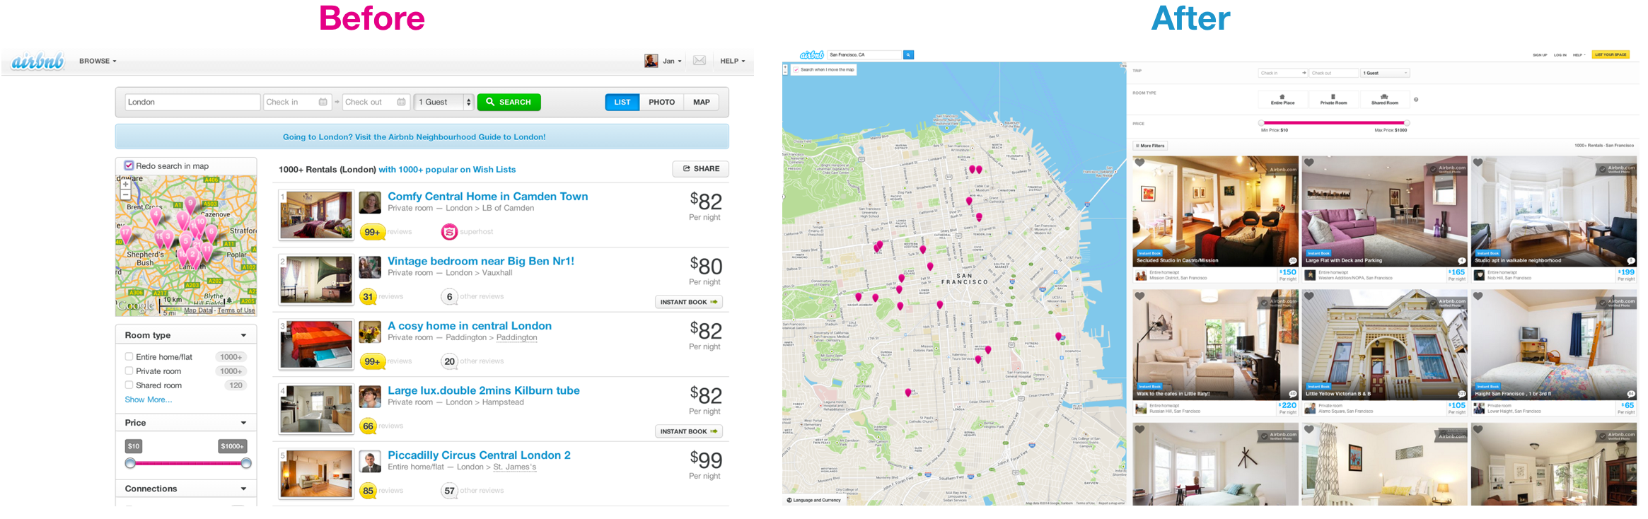
Task: Click the maximum price slider handle in Before sidebar
Action: coord(246,463)
